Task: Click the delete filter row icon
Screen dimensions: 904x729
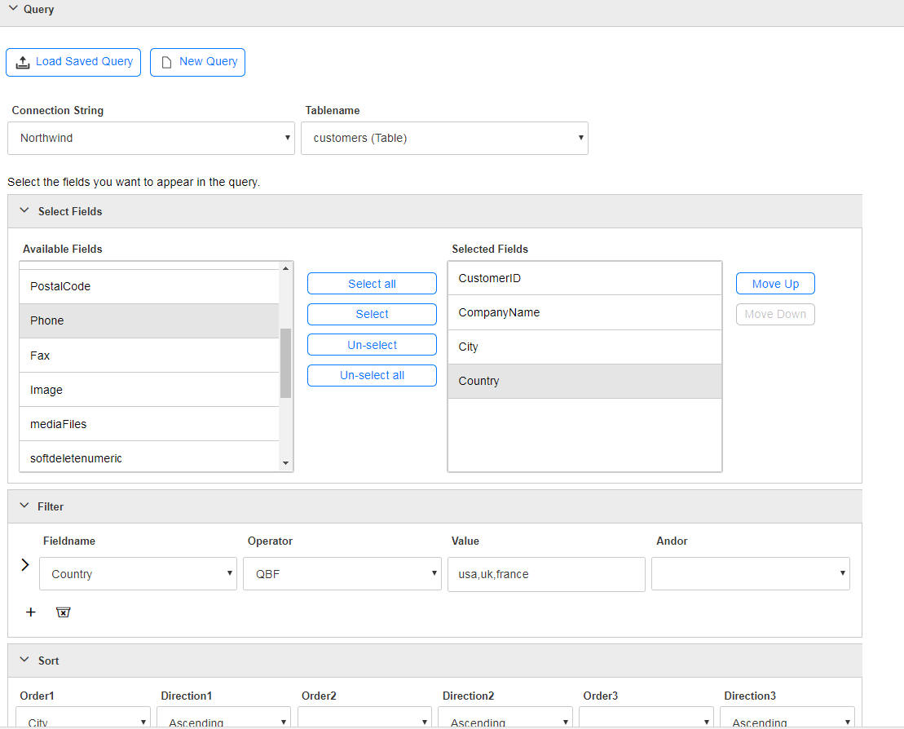Action: coord(63,612)
